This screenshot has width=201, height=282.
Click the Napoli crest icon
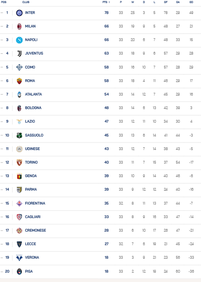click(x=19, y=40)
